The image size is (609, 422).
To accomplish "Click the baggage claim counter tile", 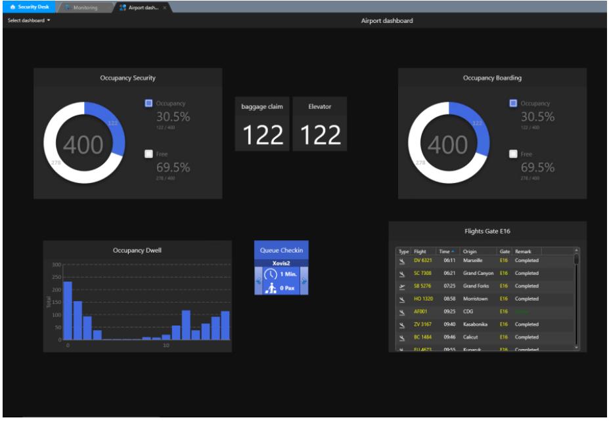I will click(x=262, y=124).
